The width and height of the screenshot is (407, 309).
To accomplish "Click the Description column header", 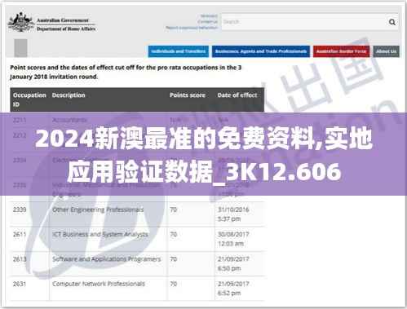I will click(69, 95).
